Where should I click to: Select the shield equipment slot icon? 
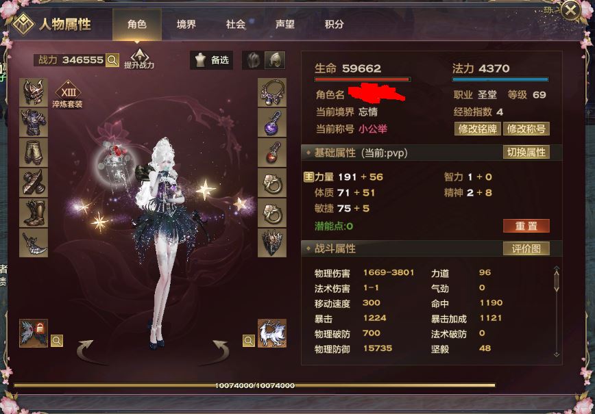pos(272,243)
